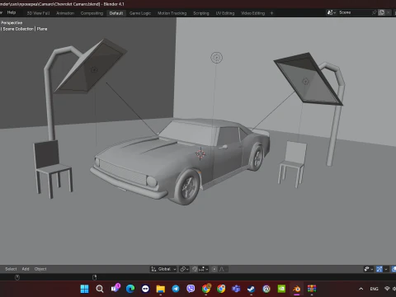The width and height of the screenshot is (396, 297).
Task: Open Telegram from taskbar
Action: 176,289
